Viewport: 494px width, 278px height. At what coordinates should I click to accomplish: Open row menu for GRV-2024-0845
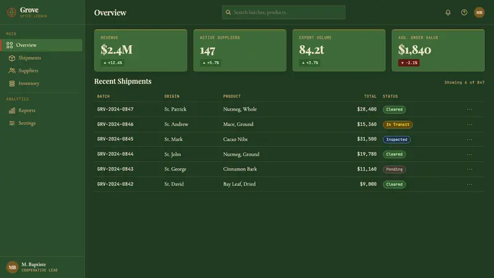click(x=469, y=140)
